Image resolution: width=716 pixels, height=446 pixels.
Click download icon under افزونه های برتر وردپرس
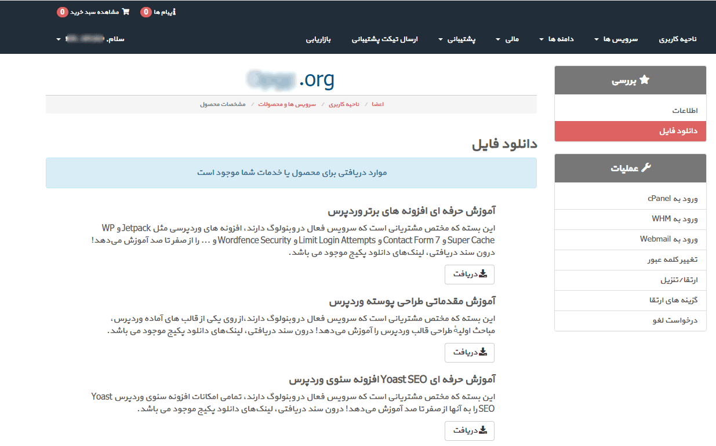tap(483, 274)
